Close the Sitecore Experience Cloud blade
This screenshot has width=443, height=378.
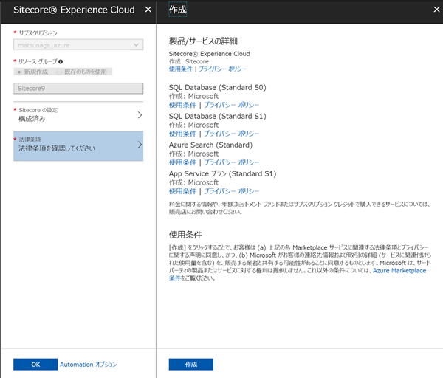148,10
